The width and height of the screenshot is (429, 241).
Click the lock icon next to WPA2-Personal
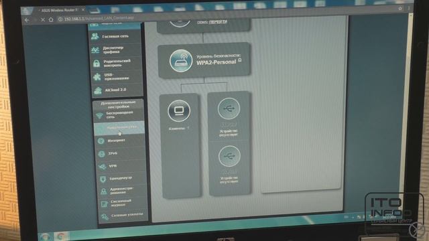(x=240, y=60)
